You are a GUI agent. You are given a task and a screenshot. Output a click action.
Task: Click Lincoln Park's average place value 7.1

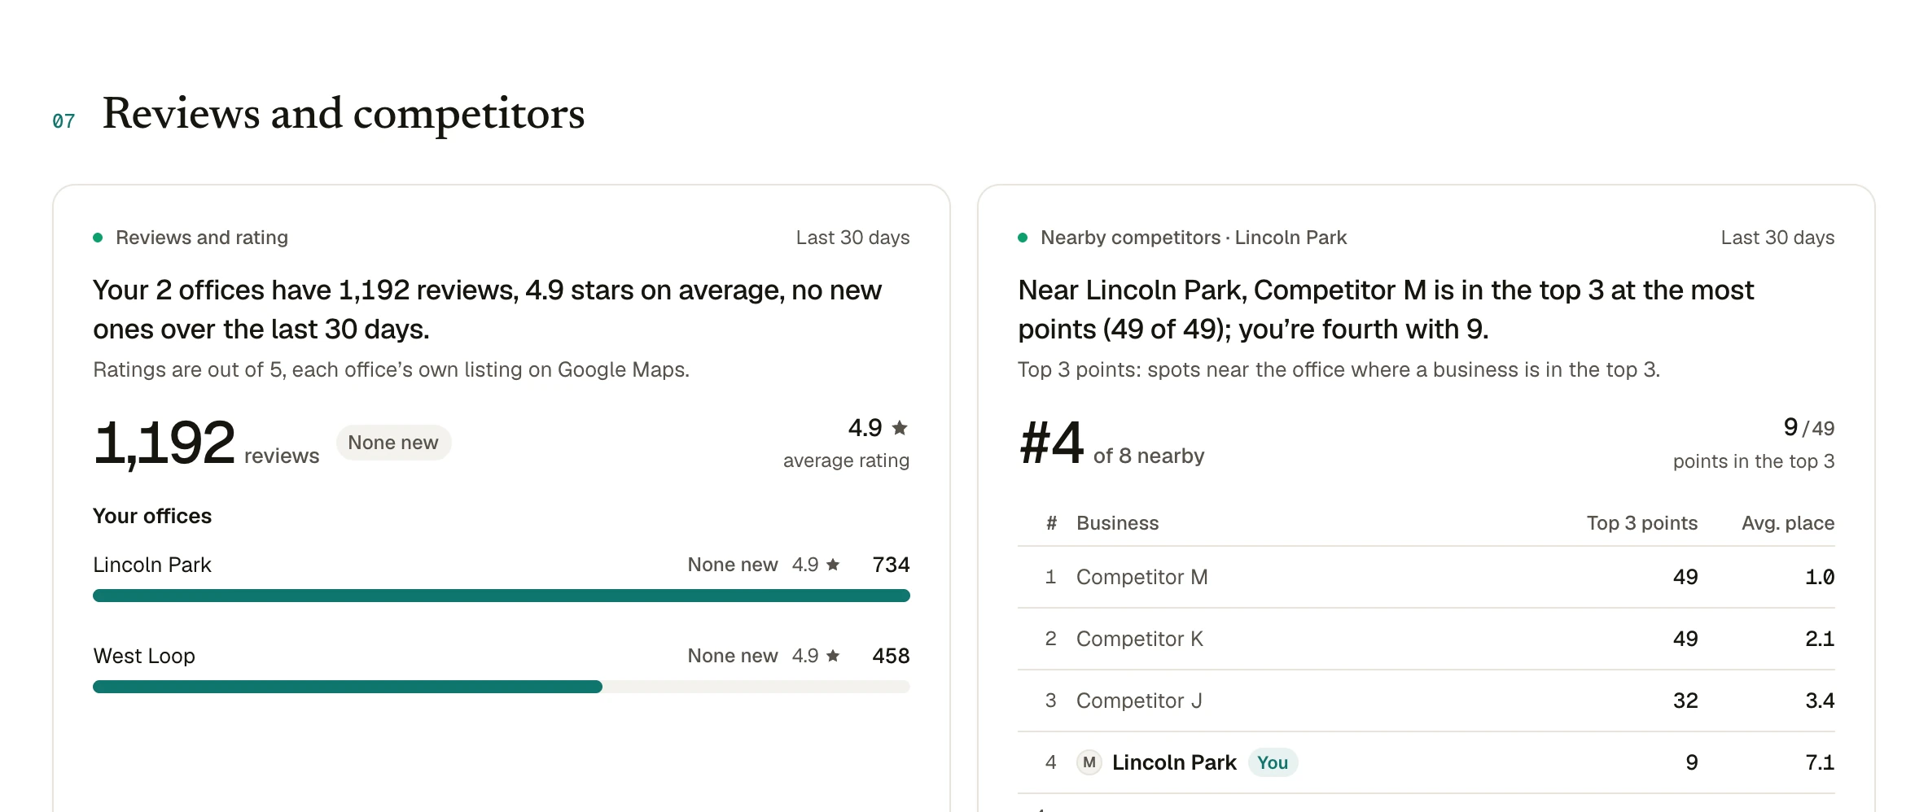pyautogui.click(x=1820, y=762)
